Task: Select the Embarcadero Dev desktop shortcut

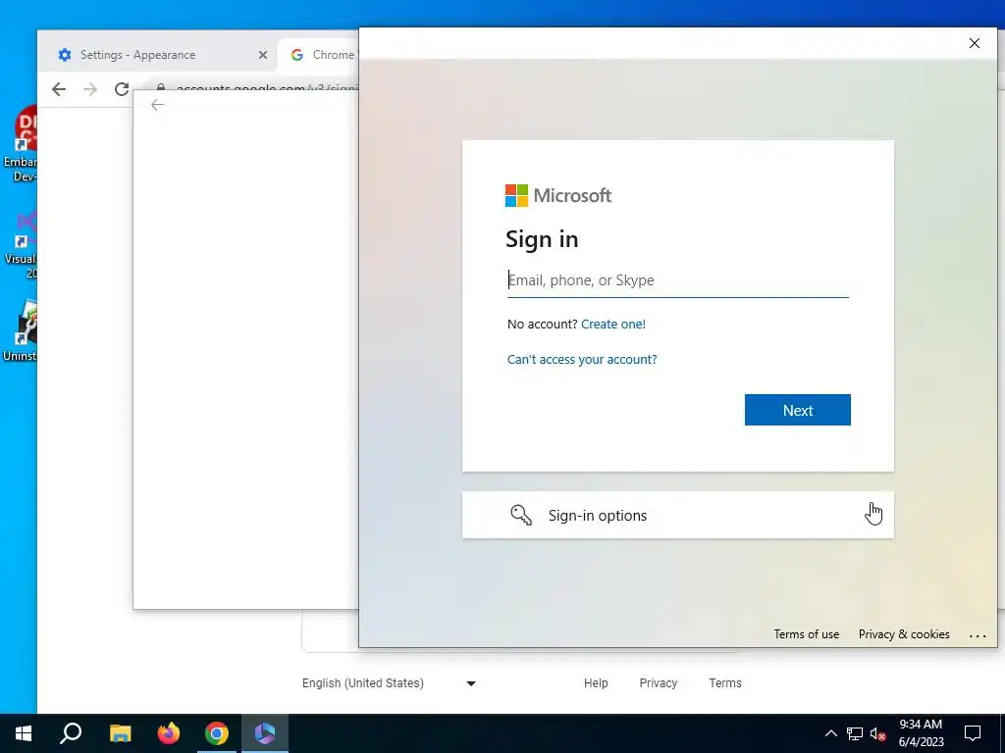Action: pos(21,143)
